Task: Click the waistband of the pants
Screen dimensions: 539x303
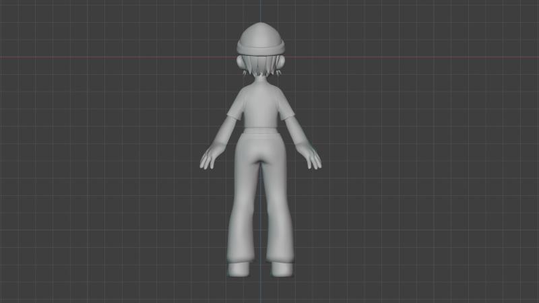Action: (x=261, y=132)
